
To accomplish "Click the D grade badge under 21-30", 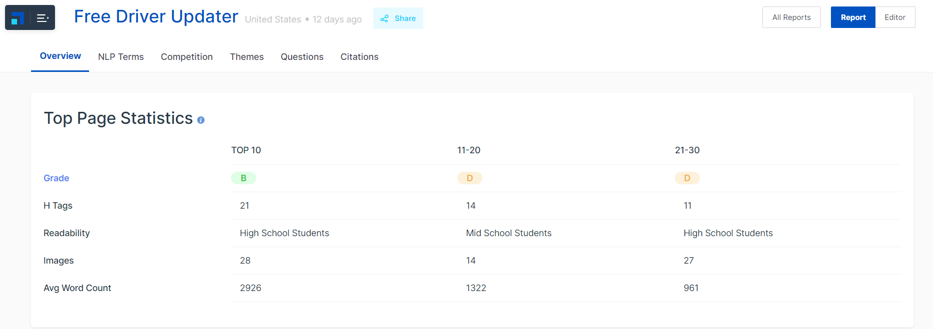I will tap(687, 178).
